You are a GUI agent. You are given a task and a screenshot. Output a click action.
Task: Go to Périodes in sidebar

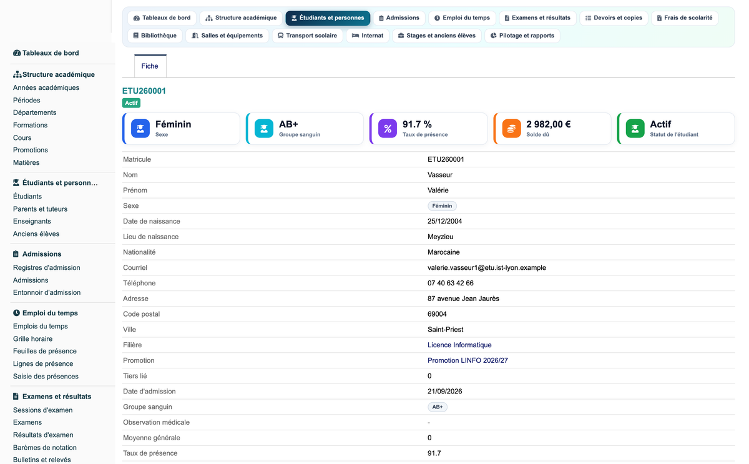point(27,101)
